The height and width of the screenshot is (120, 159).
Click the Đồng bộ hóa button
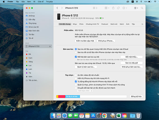pos(136,96)
